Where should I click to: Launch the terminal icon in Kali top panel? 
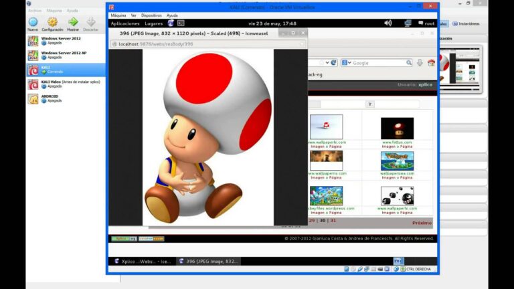181,23
